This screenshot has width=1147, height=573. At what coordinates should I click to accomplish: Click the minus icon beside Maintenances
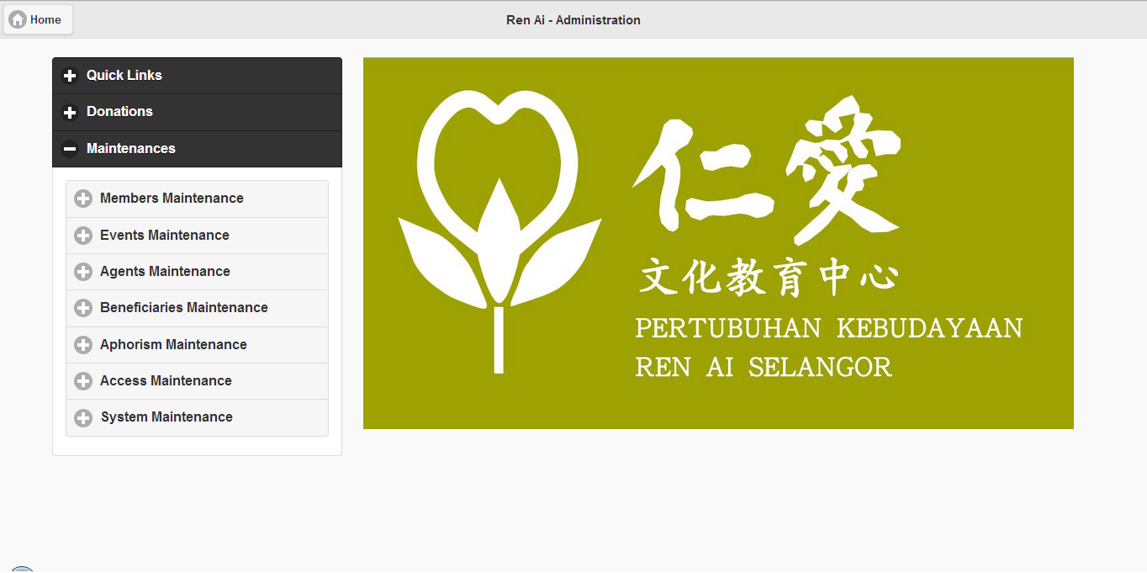coord(70,149)
